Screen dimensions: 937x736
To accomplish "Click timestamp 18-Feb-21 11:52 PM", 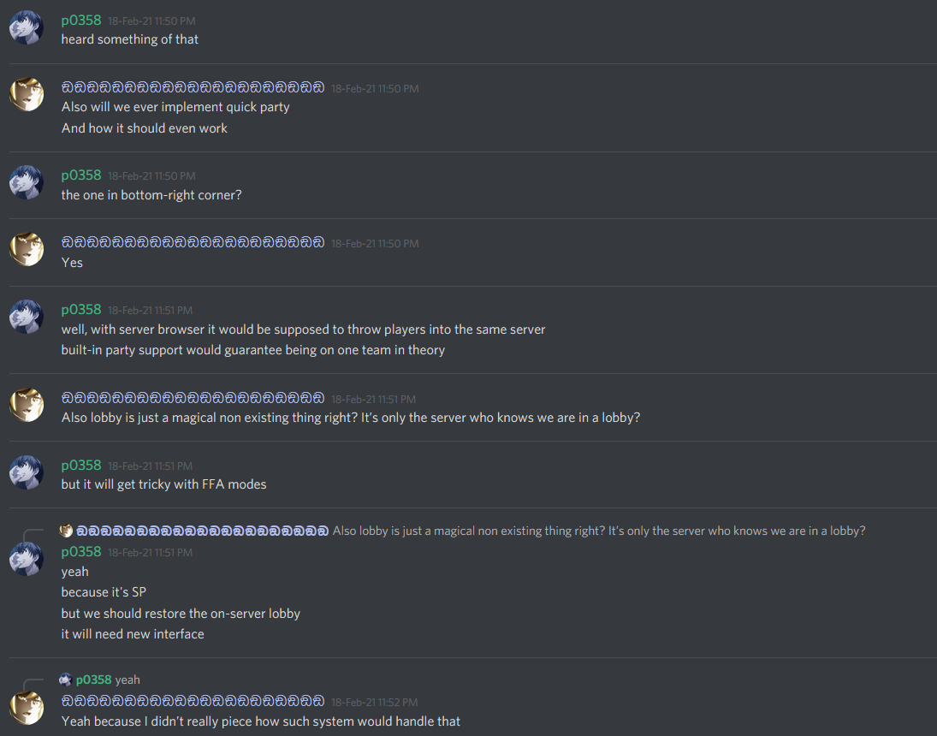I will point(375,703).
